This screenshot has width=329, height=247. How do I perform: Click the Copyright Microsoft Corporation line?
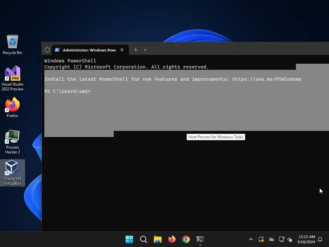pyautogui.click(x=127, y=67)
